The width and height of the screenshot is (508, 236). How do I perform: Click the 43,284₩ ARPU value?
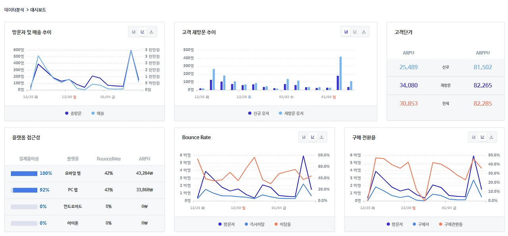pyautogui.click(x=144, y=173)
